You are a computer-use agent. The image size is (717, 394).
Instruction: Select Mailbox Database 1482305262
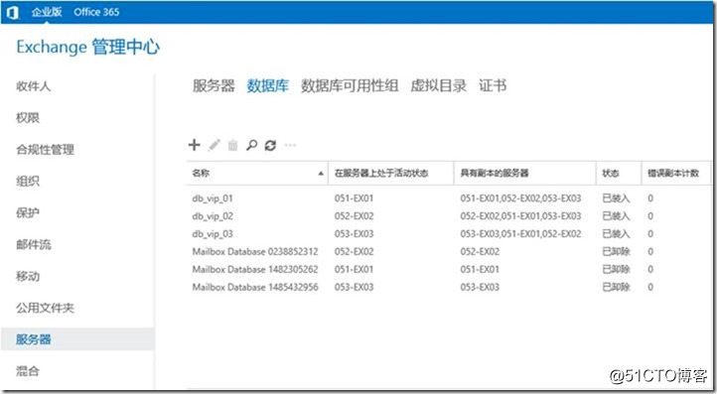tap(448, 270)
